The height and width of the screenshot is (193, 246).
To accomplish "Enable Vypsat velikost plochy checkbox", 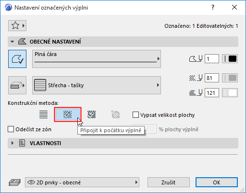I will point(135,115).
